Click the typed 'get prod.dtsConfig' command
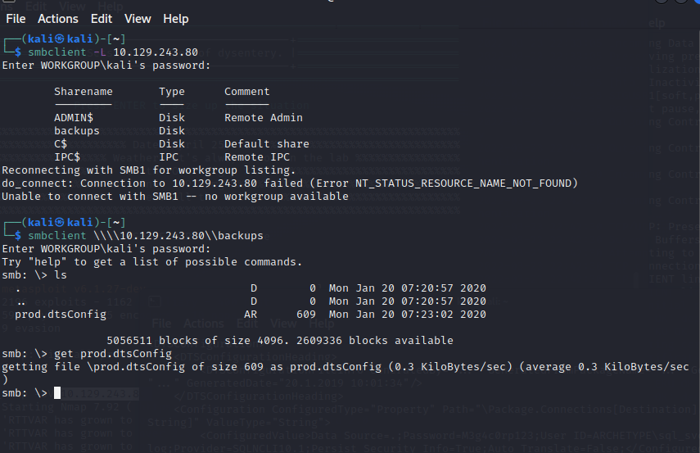Screen dimensions: 700x453 113,354
